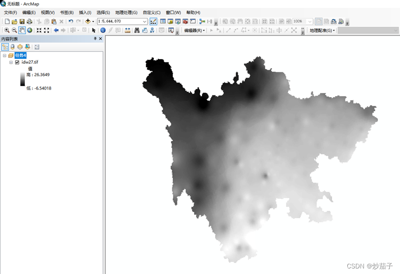Select the Zoom In magnifier tool

click(7, 30)
